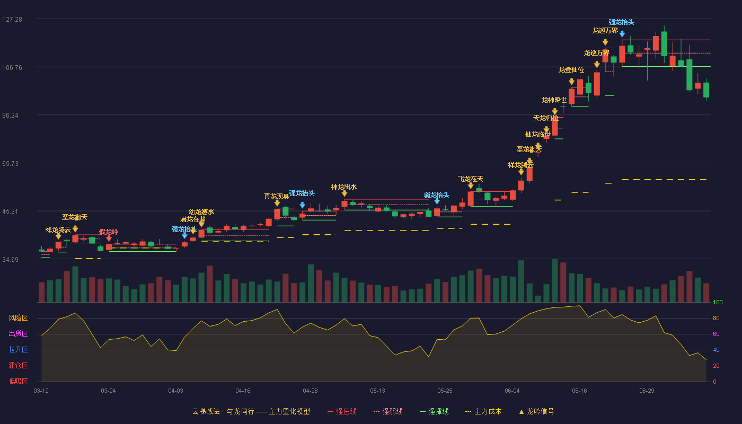Click the red arrow marker under 假龙吟
Screen dimensions: 742x424
point(109,238)
